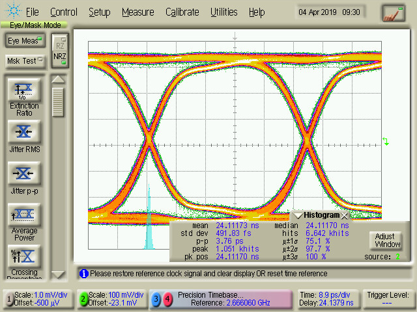Click the reference frequency 2.666060 GHz
417x312 pixels.
tap(248, 303)
